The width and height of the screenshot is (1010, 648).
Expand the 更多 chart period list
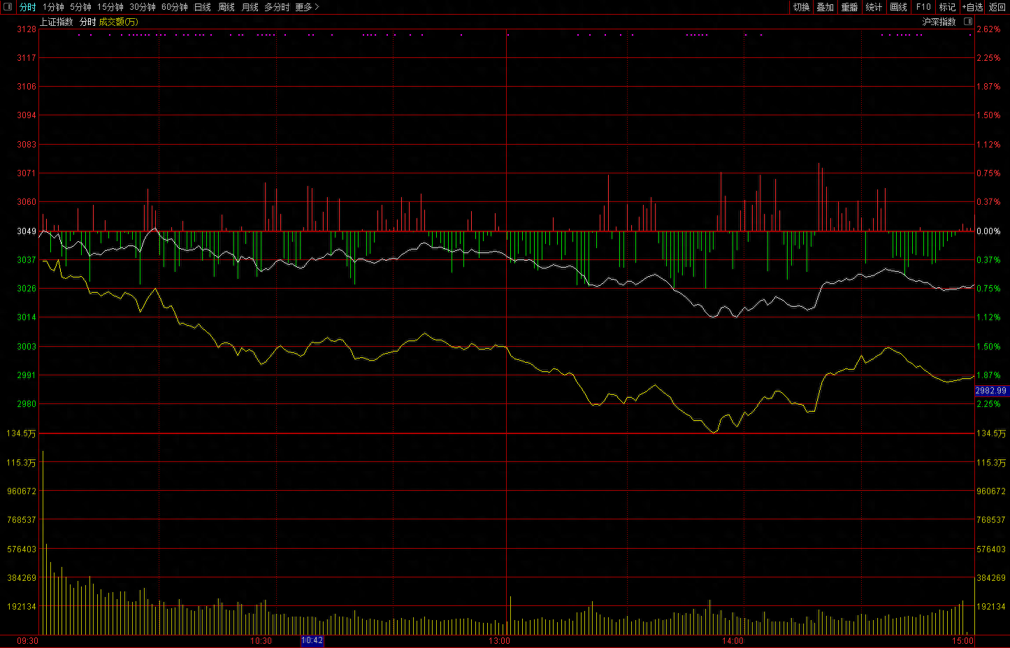click(307, 7)
